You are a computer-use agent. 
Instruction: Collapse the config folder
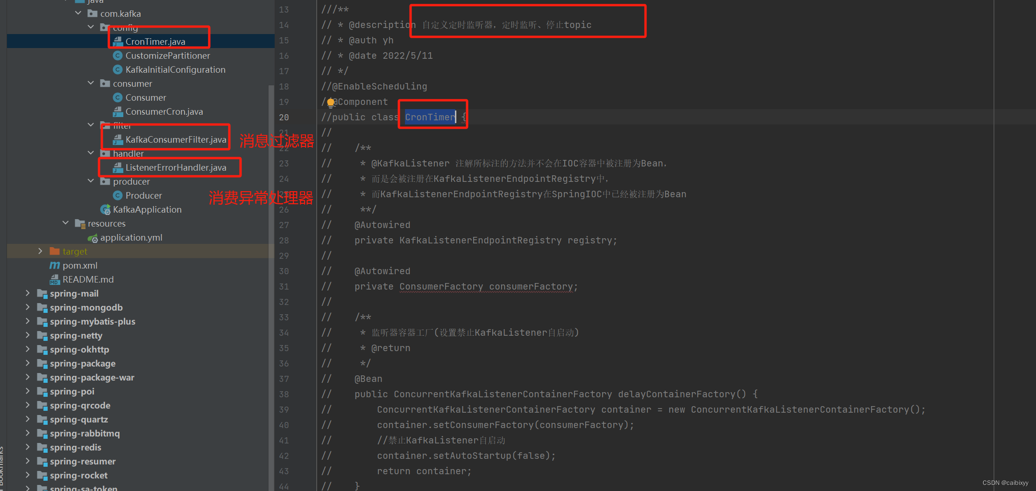(91, 27)
